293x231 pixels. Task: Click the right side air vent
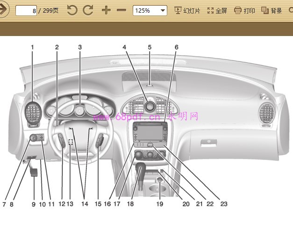point(266,113)
